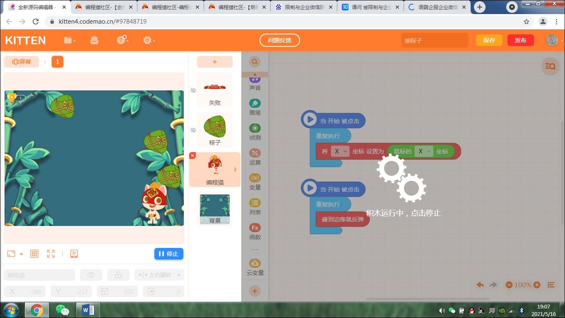The image size is (565, 318).
Task: Toggle visibility eye of the 失败 sprite
Action: [x=193, y=90]
